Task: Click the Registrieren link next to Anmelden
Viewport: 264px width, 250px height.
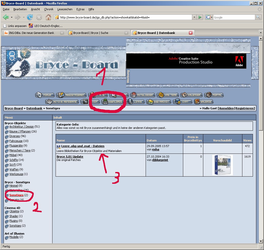Action: [x=245, y=108]
